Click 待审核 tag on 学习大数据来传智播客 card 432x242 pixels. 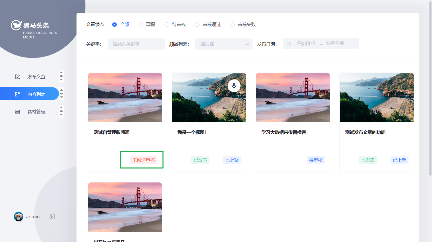click(315, 160)
